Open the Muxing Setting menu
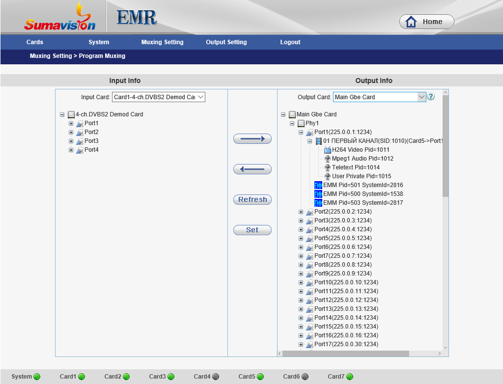Screen dimensions: 503x384 tap(162, 42)
